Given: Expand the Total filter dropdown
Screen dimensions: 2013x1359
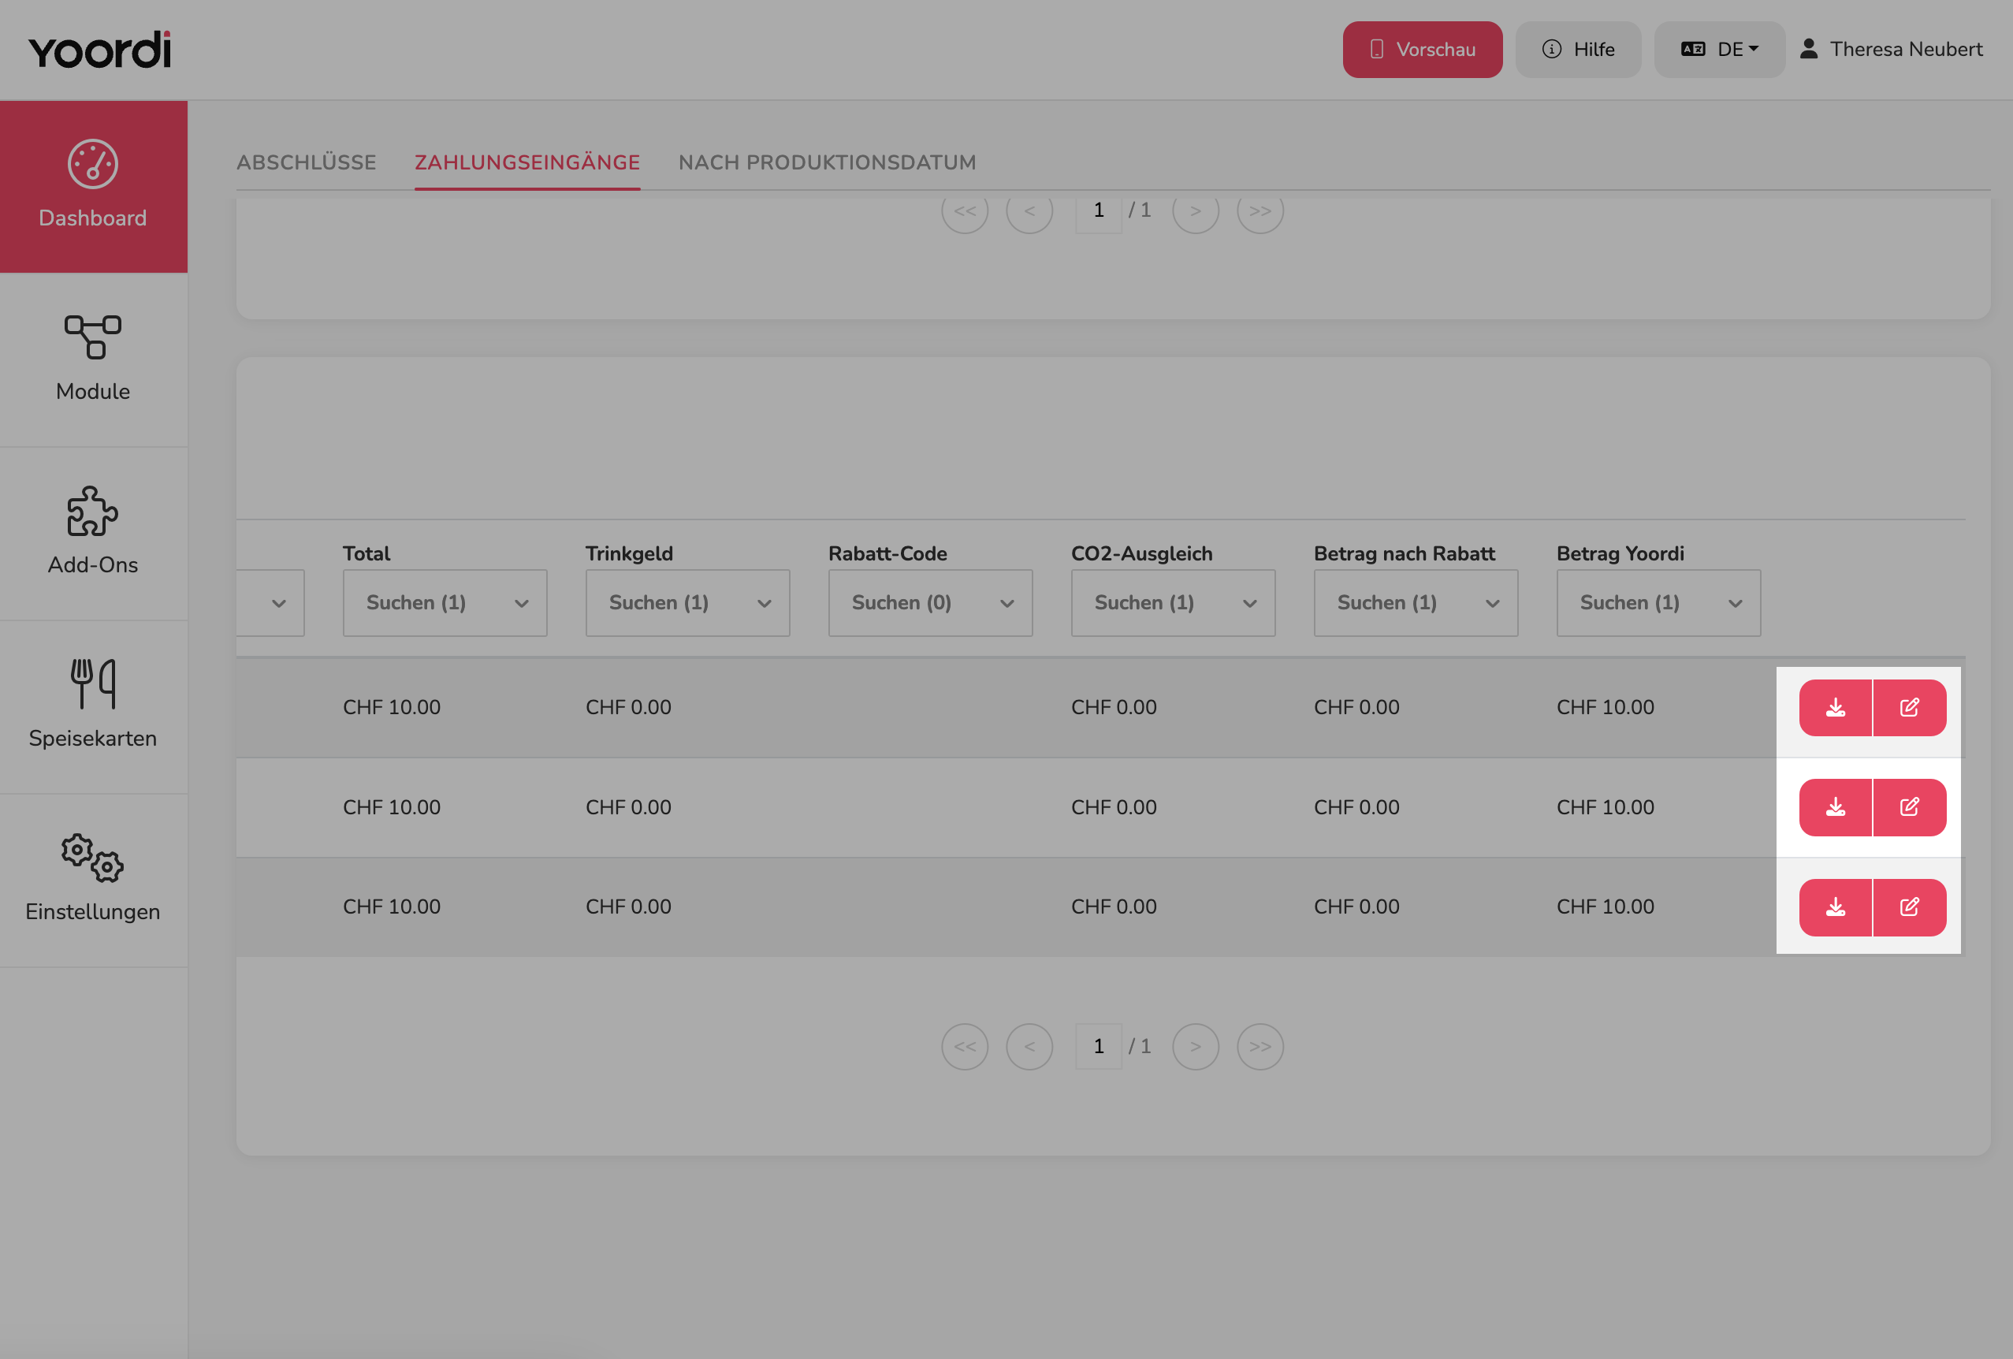Looking at the screenshot, I should [x=445, y=603].
